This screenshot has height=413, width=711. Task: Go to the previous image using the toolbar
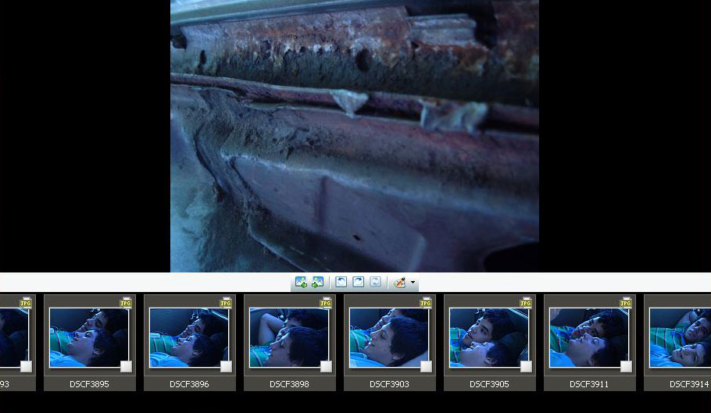(301, 282)
